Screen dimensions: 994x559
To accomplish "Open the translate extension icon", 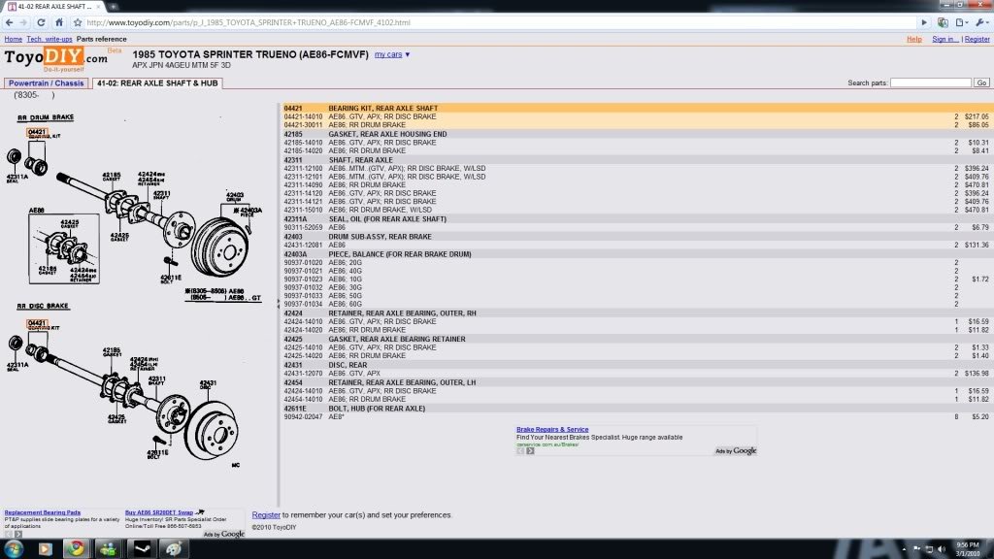I will click(x=943, y=22).
